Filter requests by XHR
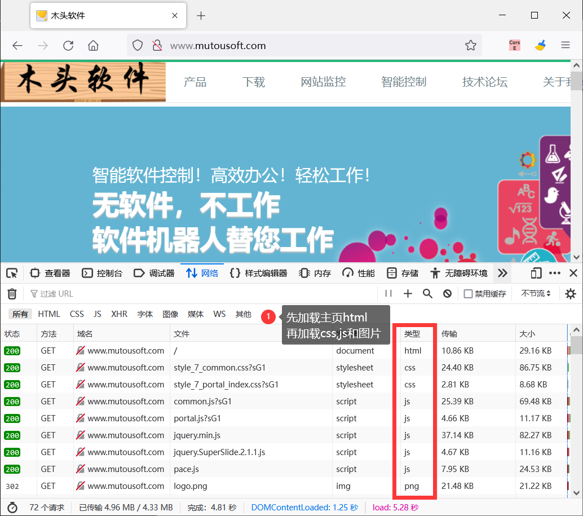 click(120, 314)
